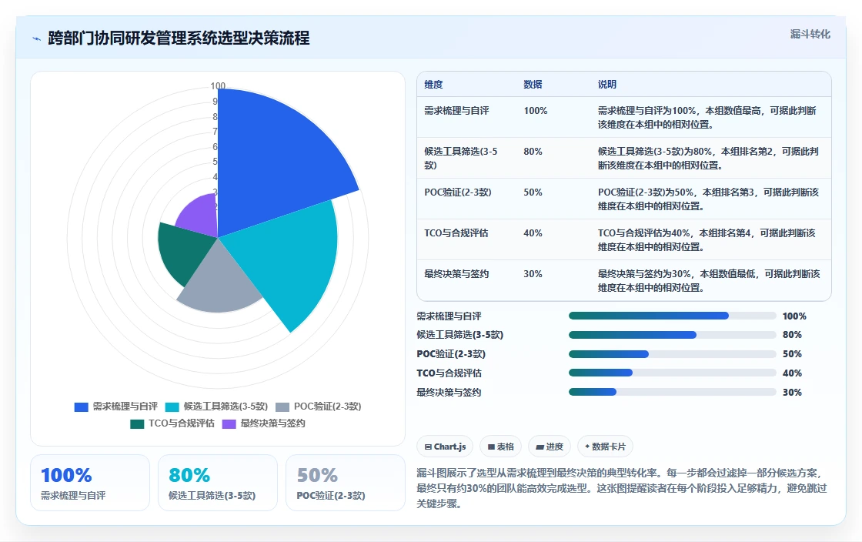Click the 30% label beside the last progress bar
This screenshot has height=542, width=862.
pos(792,393)
